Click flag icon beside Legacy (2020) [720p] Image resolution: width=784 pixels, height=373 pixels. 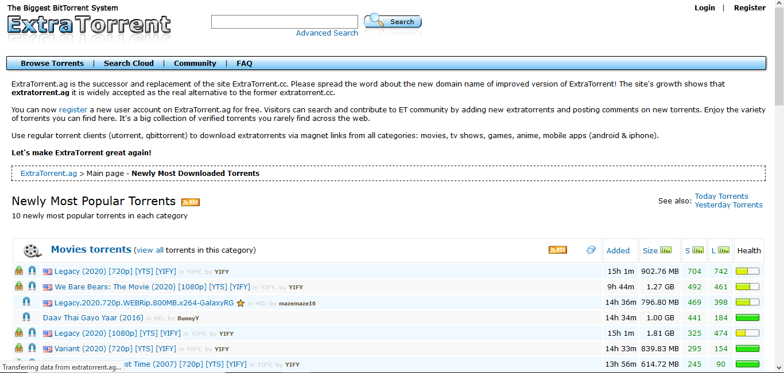(48, 272)
